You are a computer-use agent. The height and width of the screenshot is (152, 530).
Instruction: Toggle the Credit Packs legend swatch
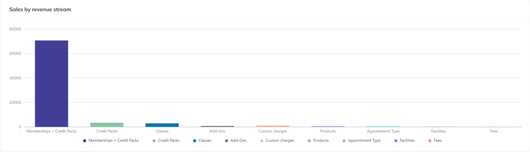(154, 141)
